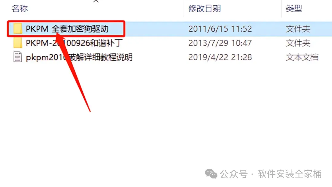
Task: Click the pkpm2010破解详细教程说明 file name
Action: pyautogui.click(x=79, y=57)
